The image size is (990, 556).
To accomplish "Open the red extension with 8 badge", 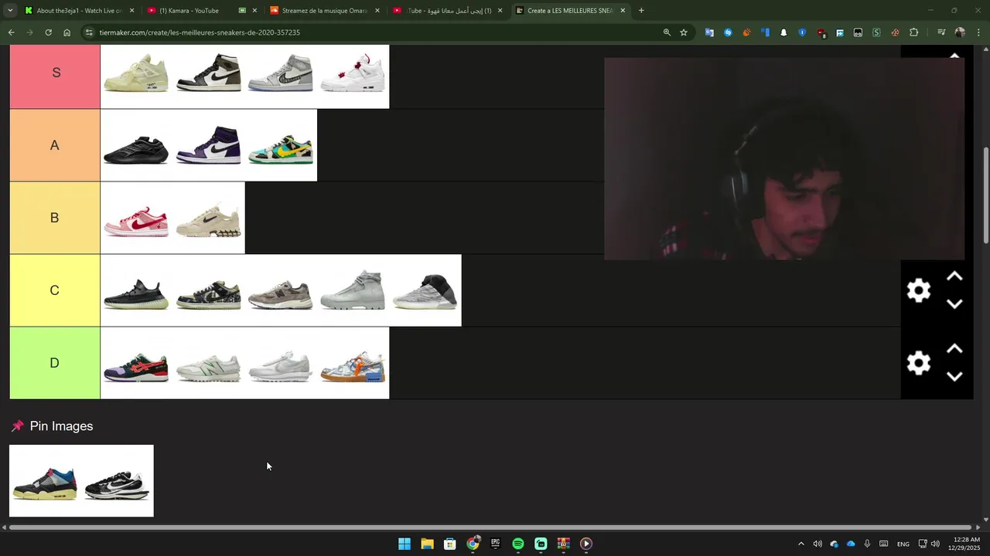I will (821, 33).
